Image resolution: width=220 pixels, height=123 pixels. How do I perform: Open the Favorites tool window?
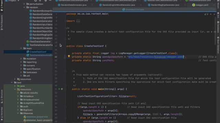(2, 114)
